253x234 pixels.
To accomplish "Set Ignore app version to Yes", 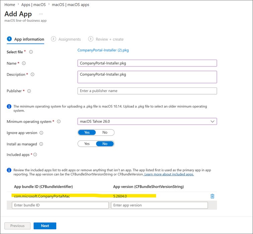I will point(87,132).
